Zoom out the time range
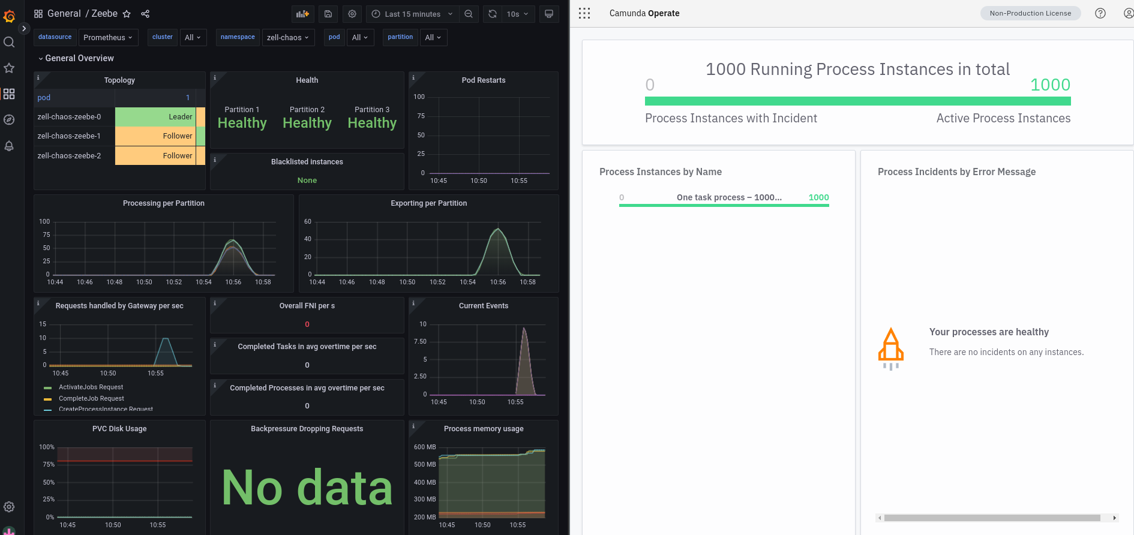Viewport: 1134px width, 535px height. [469, 14]
